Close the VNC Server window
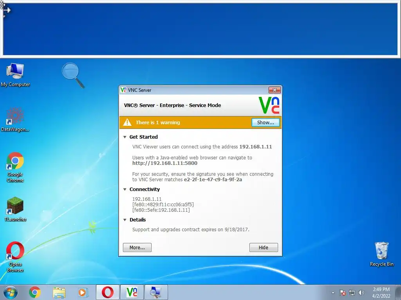 [x=275, y=90]
